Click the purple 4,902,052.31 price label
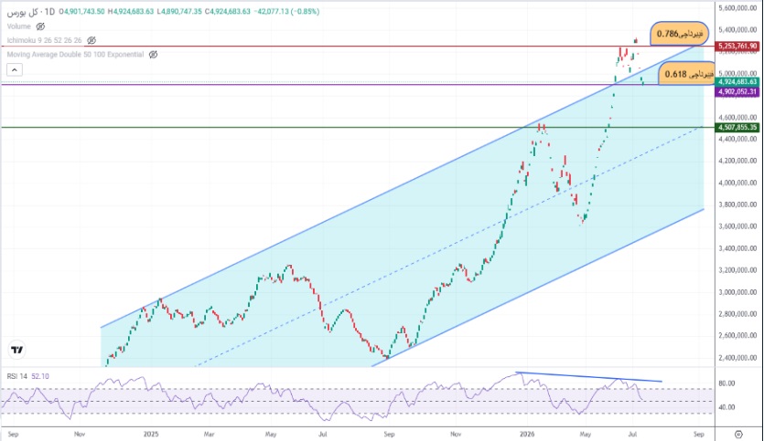Viewport: 764px width, 441px height. pyautogui.click(x=737, y=91)
